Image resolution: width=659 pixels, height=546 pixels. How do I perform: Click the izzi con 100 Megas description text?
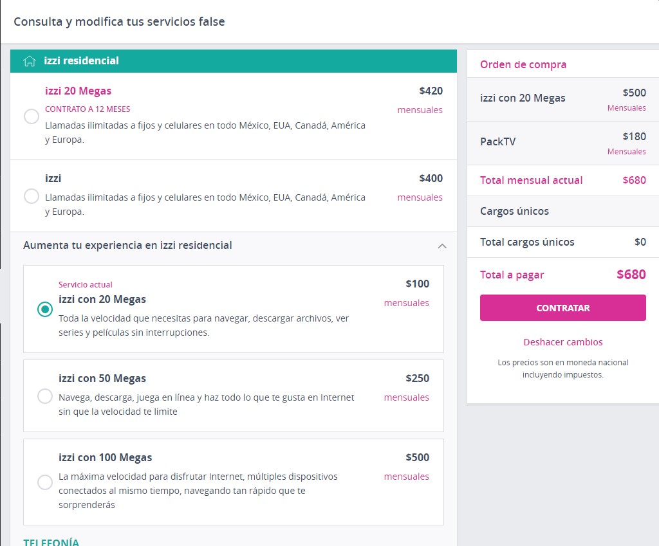(198, 491)
